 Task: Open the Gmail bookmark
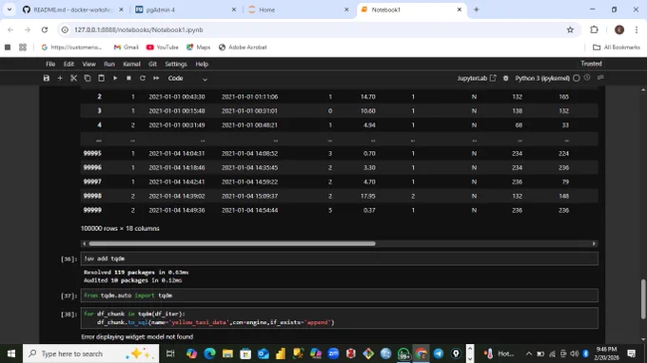tap(127, 48)
